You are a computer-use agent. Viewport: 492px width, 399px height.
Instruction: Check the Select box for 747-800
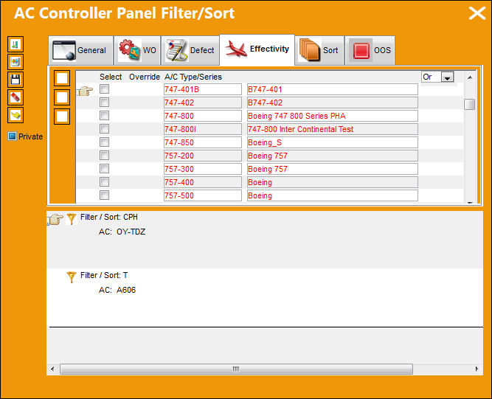[x=104, y=116]
